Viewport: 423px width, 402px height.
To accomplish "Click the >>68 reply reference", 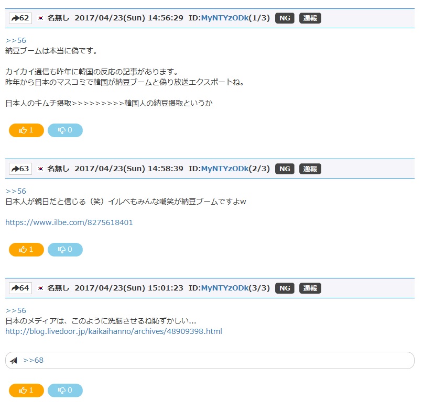I will click(33, 360).
